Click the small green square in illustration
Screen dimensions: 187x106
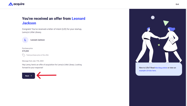pos(159,45)
